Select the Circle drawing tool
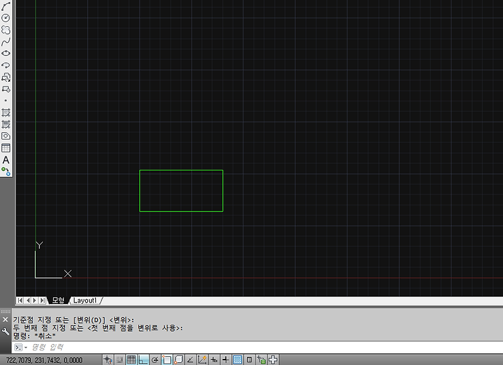The image size is (503, 365). click(6, 18)
